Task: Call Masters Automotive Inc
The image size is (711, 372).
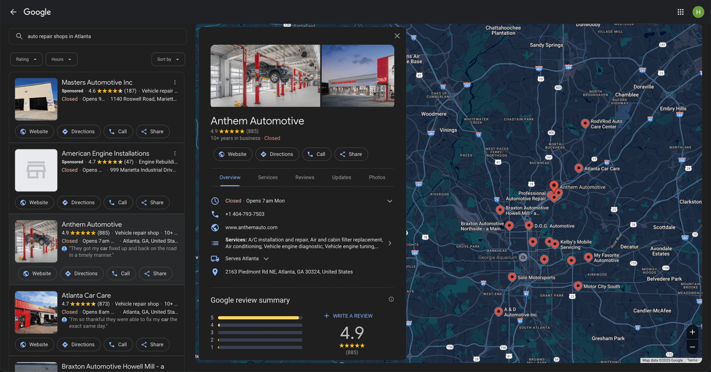Action: pos(118,131)
